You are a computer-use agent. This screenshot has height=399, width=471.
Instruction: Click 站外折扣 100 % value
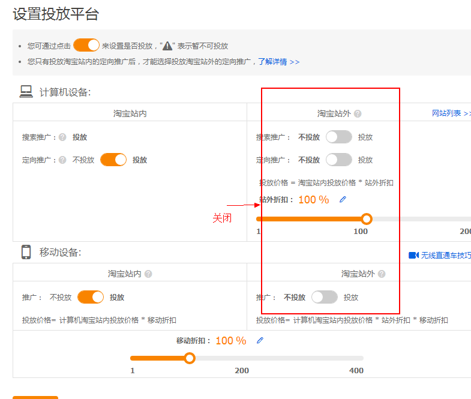pos(314,200)
